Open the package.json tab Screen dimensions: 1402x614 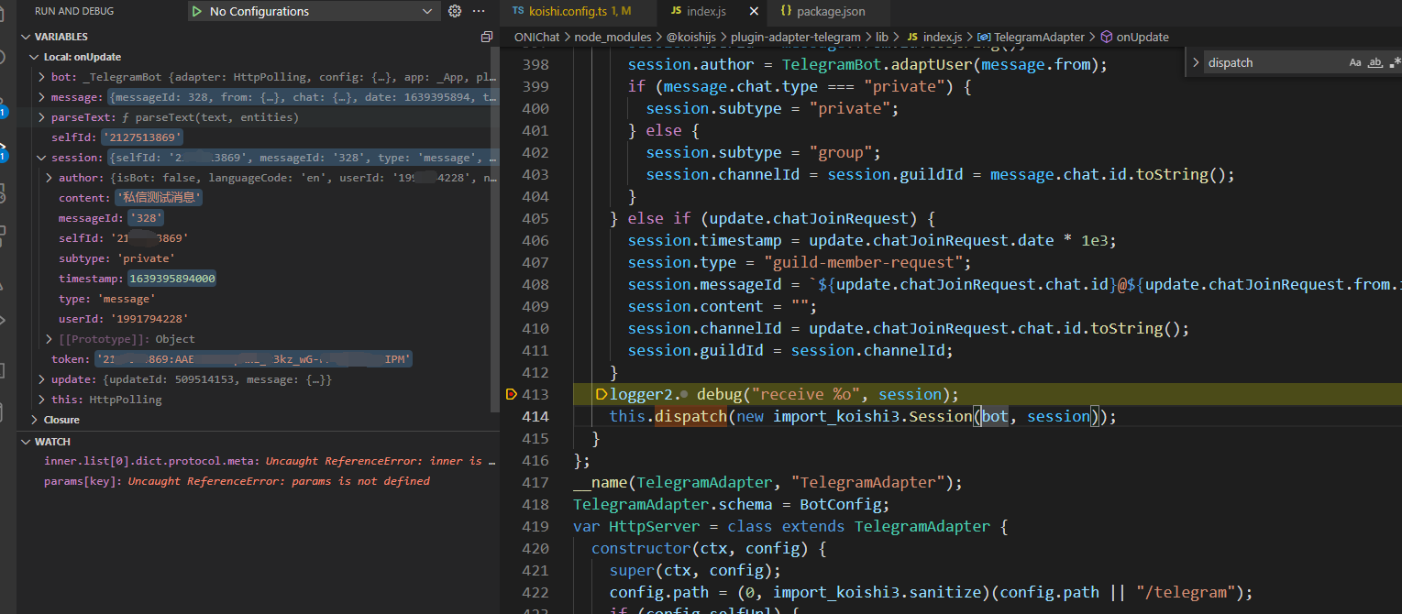click(831, 11)
